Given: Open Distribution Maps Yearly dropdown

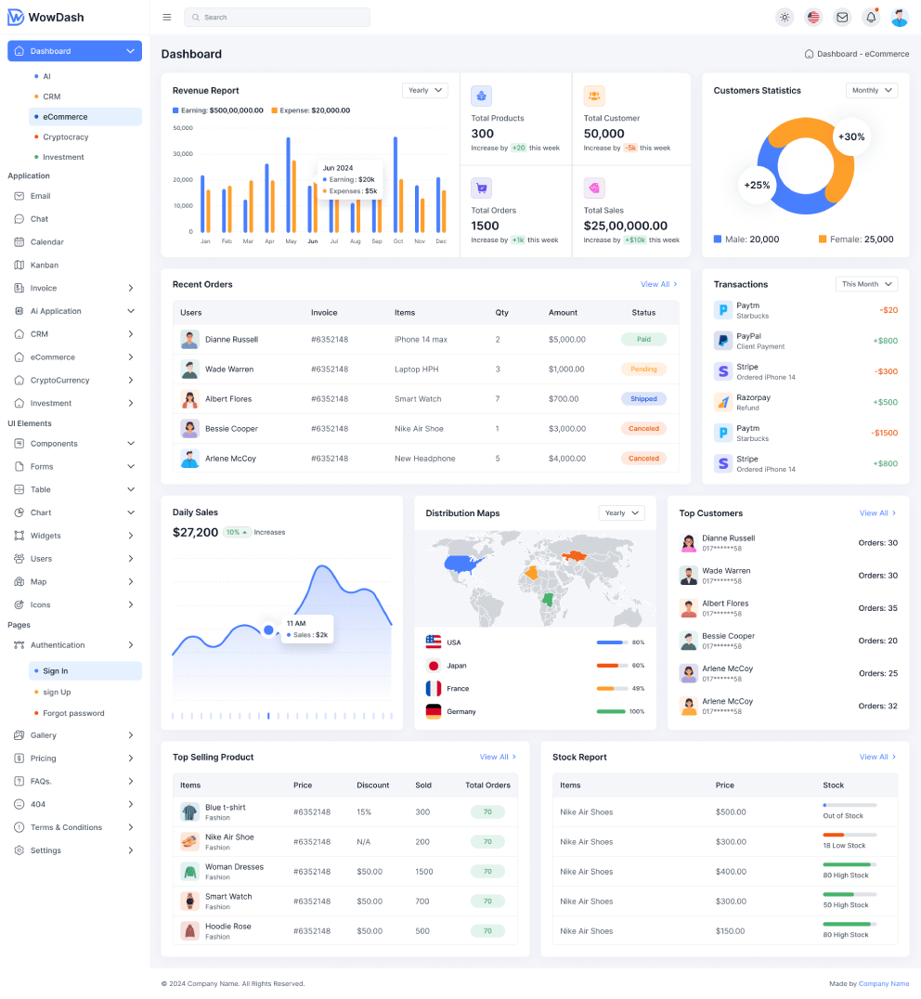Looking at the screenshot, I should (x=622, y=512).
